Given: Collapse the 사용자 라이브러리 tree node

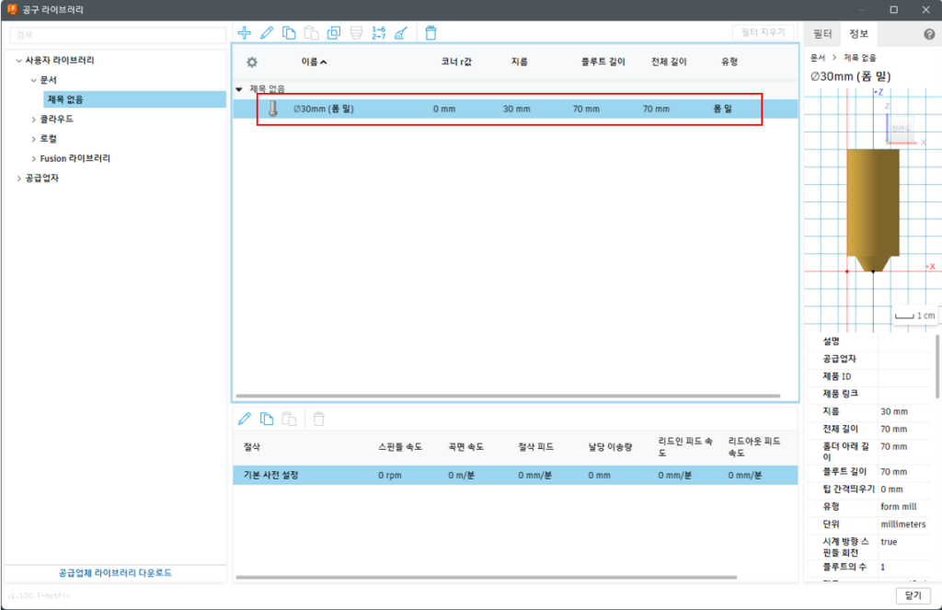Looking at the screenshot, I should point(18,60).
